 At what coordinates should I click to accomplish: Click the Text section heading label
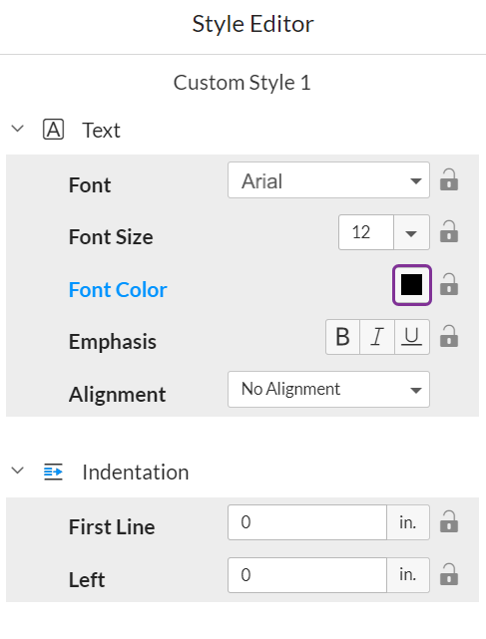[x=101, y=131]
